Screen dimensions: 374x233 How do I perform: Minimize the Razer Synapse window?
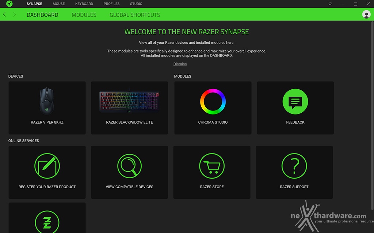click(343, 4)
